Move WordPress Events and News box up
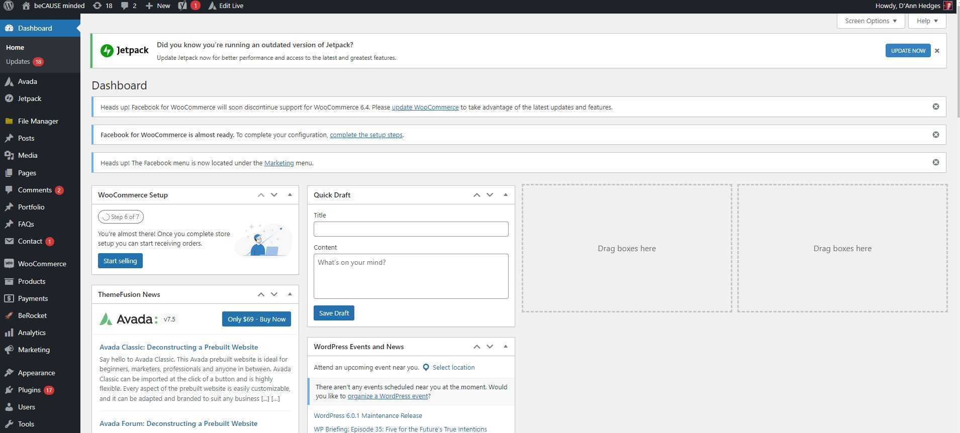Image resolution: width=960 pixels, height=433 pixels. [476, 347]
